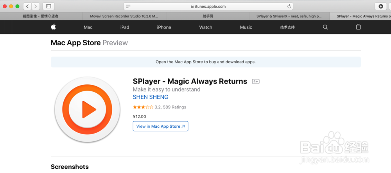Switch to Movavi Screen Recorder Studio tab
The image size is (391, 173).
coord(124,16)
